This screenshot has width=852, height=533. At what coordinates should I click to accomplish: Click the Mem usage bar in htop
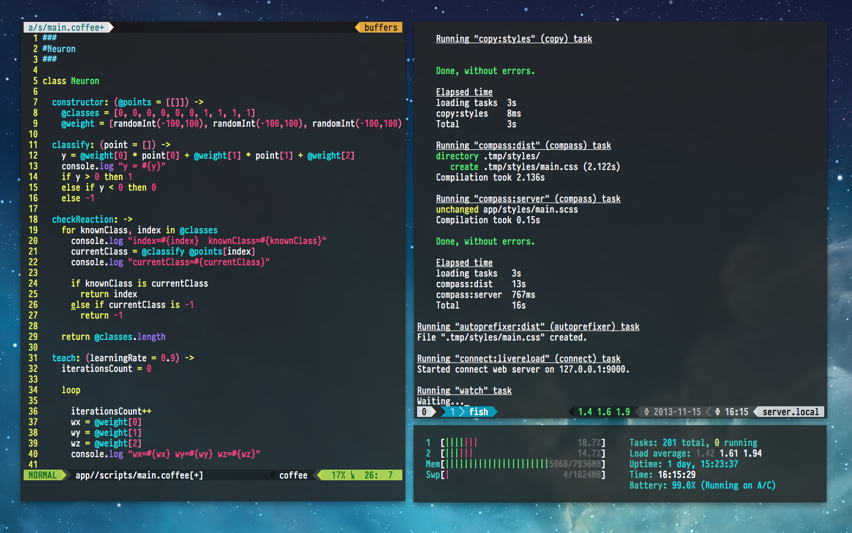tap(516, 464)
